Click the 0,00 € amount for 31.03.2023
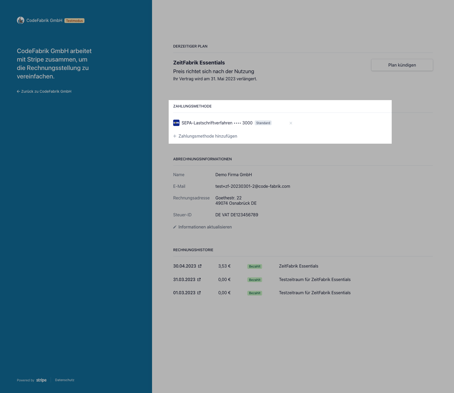Image resolution: width=454 pixels, height=393 pixels. pos(224,279)
